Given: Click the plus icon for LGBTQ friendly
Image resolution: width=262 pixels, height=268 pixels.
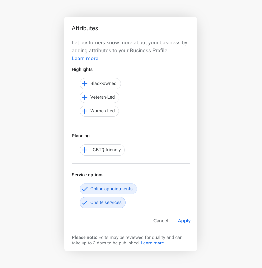Looking at the screenshot, I should pos(85,150).
